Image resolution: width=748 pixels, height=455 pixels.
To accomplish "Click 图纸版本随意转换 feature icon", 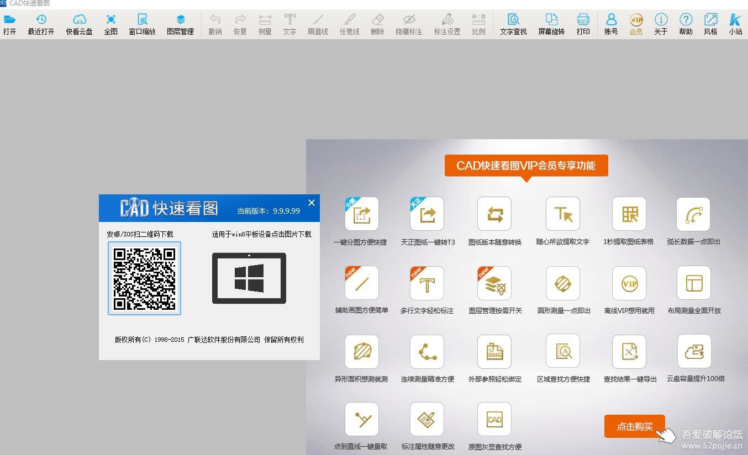I will pyautogui.click(x=494, y=214).
